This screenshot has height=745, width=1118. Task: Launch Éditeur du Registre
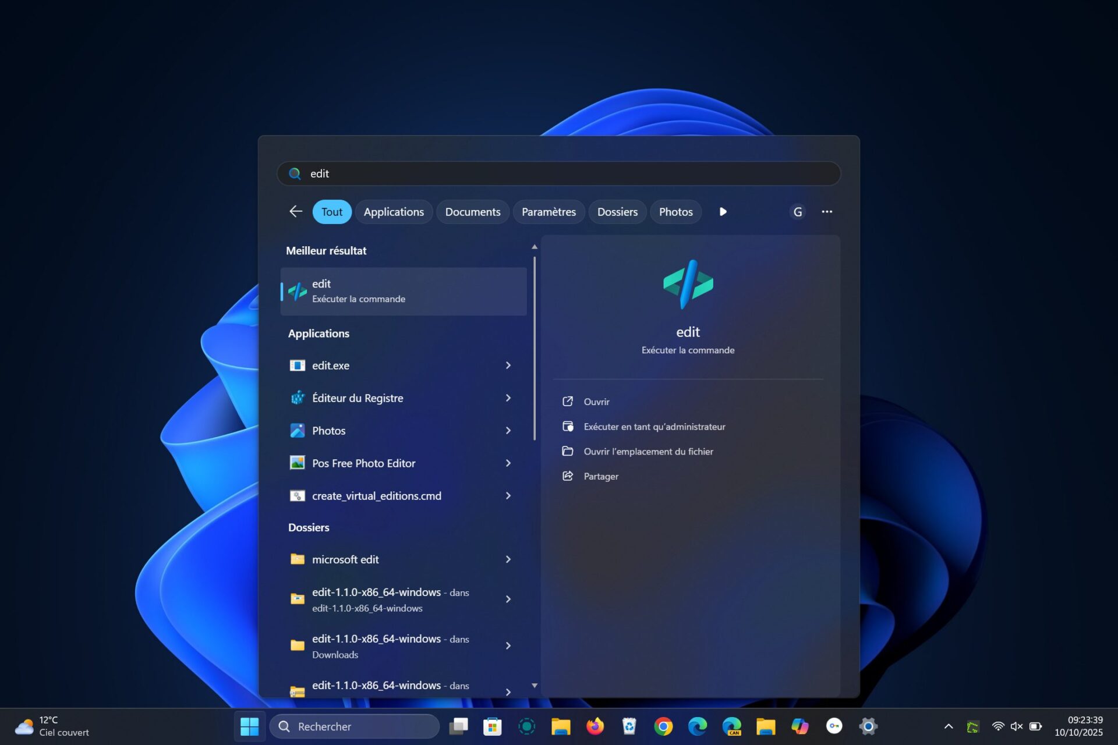click(x=357, y=398)
